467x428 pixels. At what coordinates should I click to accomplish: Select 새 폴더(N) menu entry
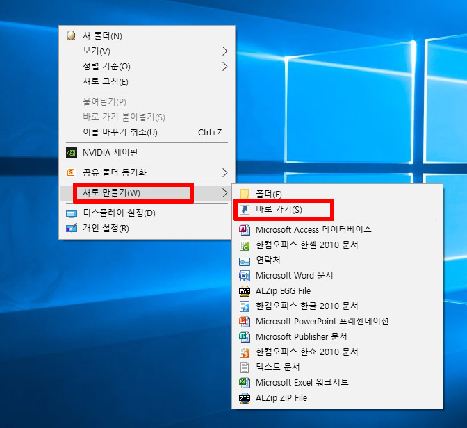pyautogui.click(x=147, y=35)
